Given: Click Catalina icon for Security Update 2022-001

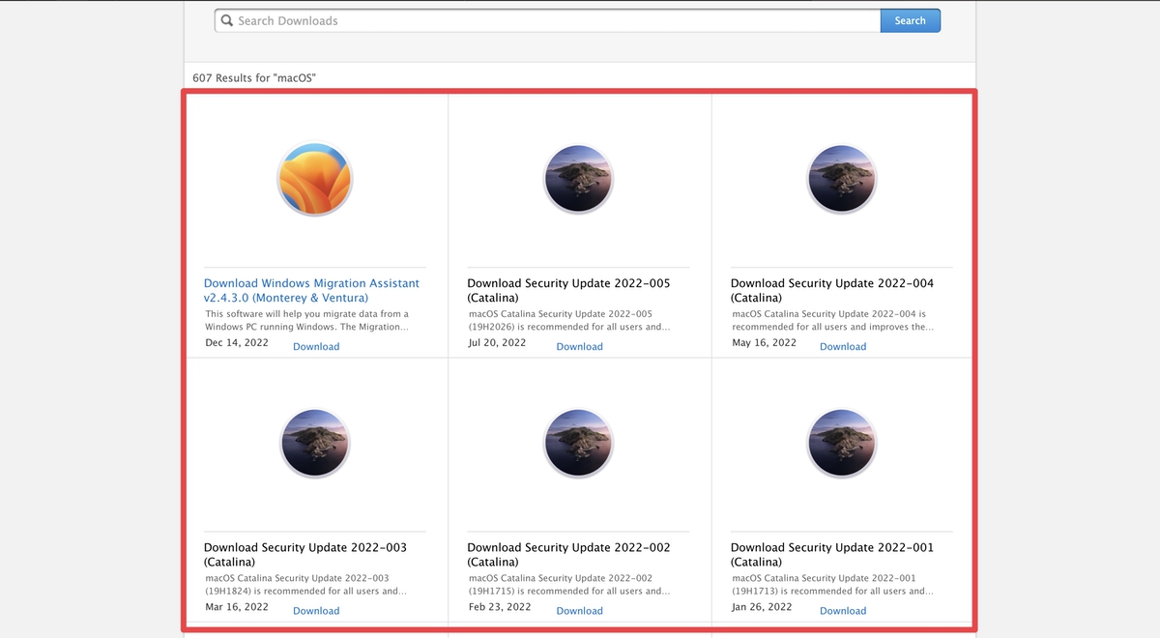Looking at the screenshot, I should (x=841, y=443).
